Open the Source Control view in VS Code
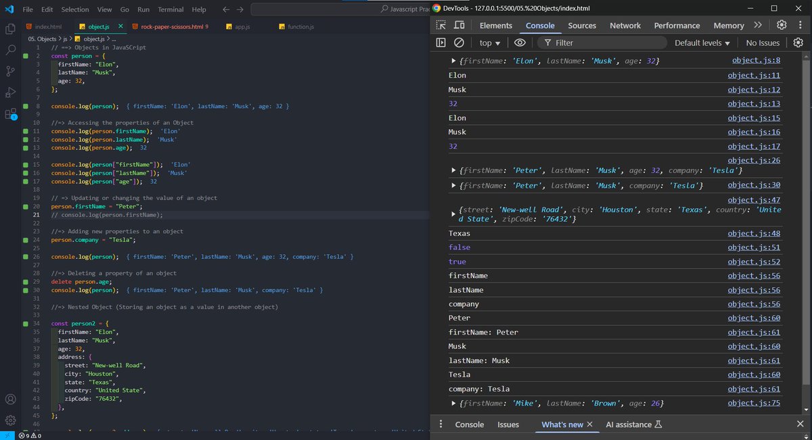The image size is (812, 440). pyautogui.click(x=10, y=71)
